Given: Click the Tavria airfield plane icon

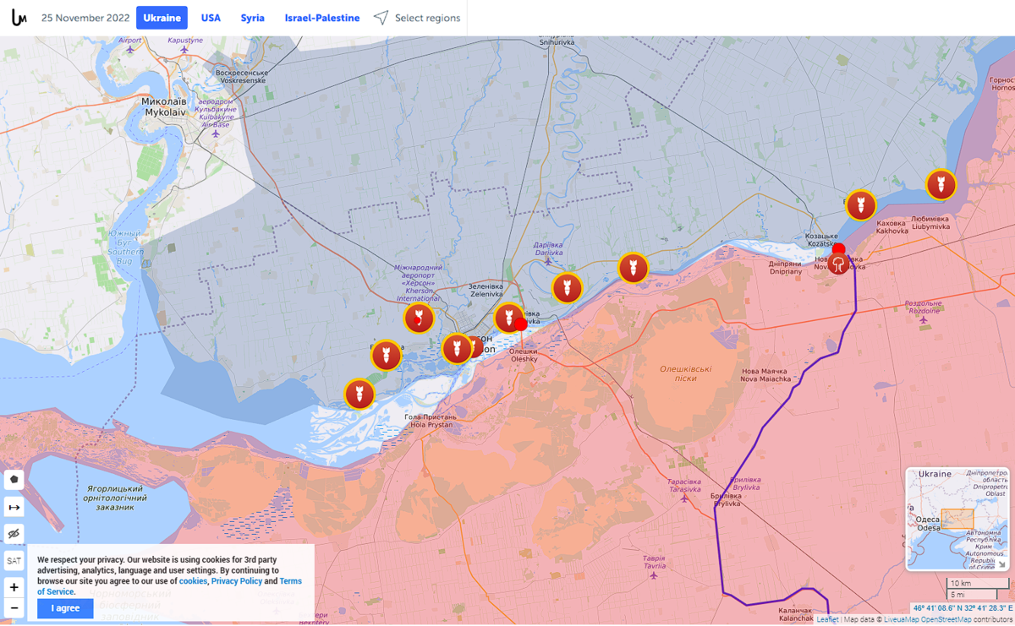Looking at the screenshot, I should [x=653, y=576].
